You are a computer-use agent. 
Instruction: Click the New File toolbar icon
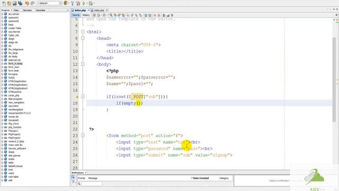pos(4,3)
